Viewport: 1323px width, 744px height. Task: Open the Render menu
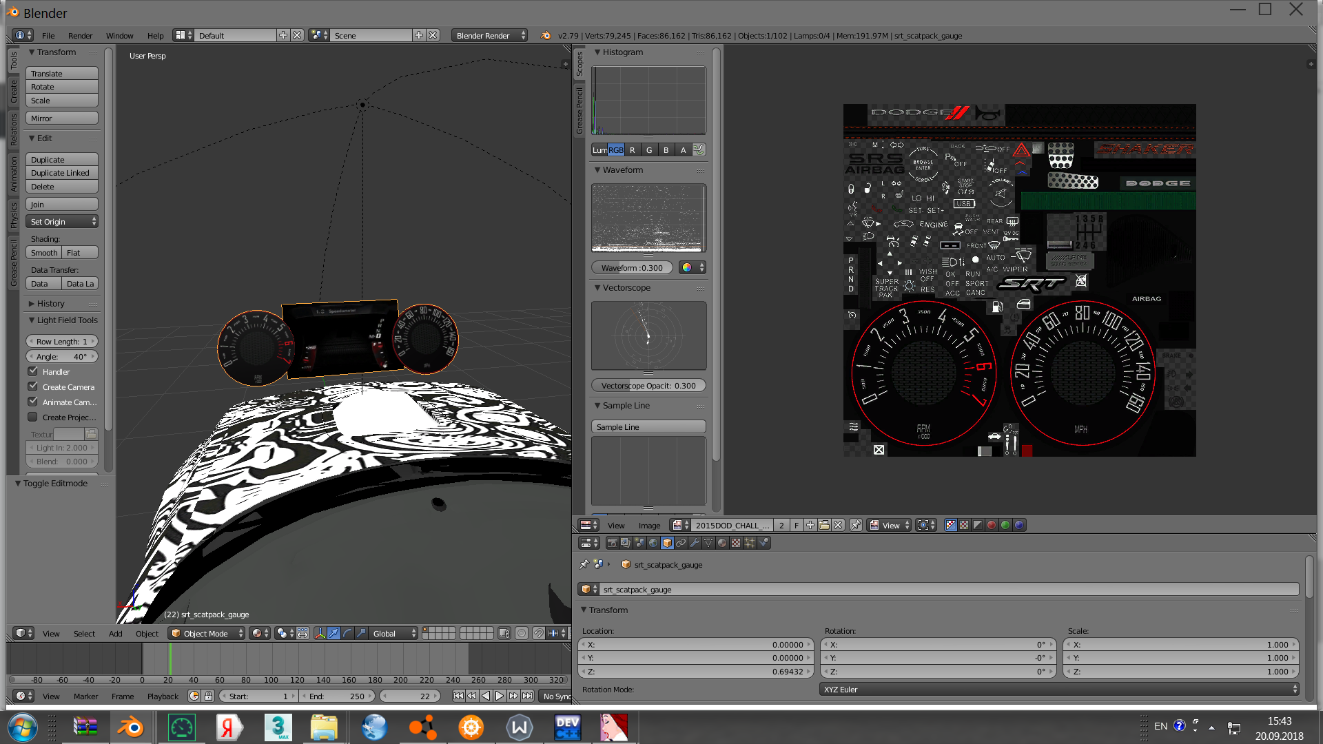coord(80,35)
